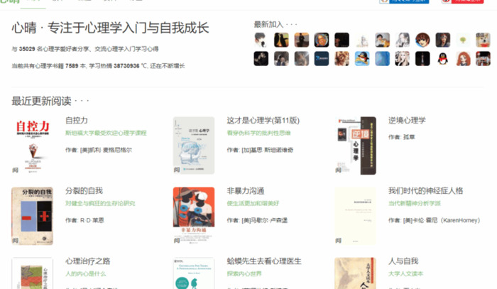Open the 非暴力沟通 book cover image
This screenshot has height=289, width=497.
click(x=194, y=216)
